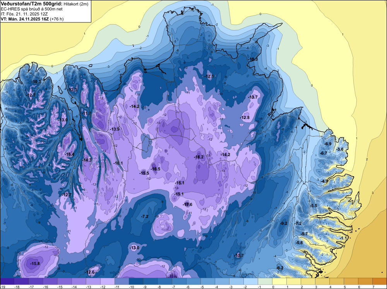Screen dimensions: 387x289
Task: Select the -15.4 value in Westfjords
Action: [x=70, y=154]
